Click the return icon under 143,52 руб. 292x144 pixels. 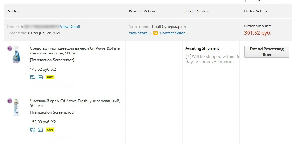(40, 77)
